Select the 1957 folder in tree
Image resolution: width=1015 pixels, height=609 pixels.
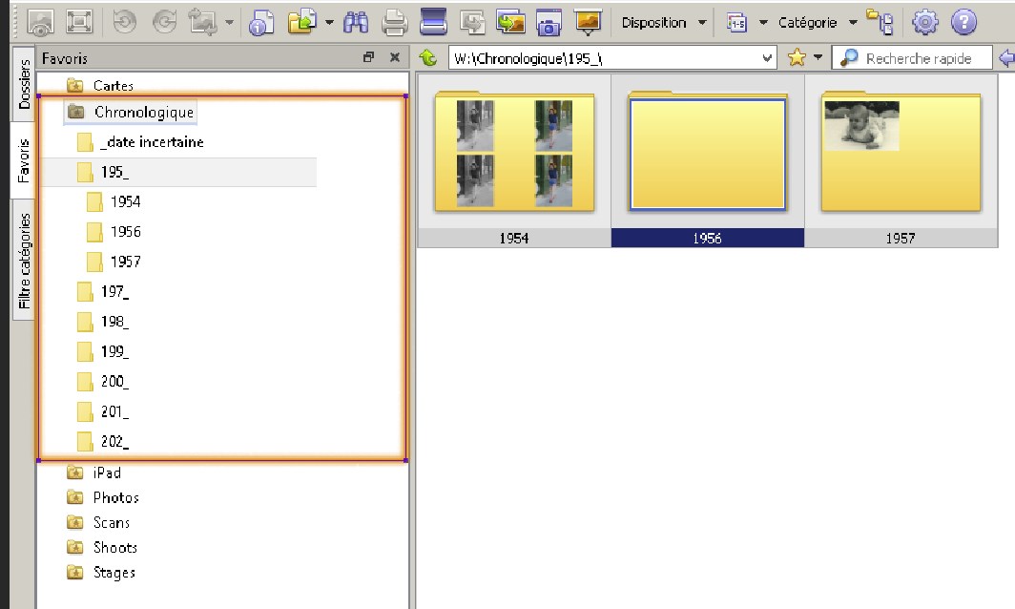click(x=125, y=262)
